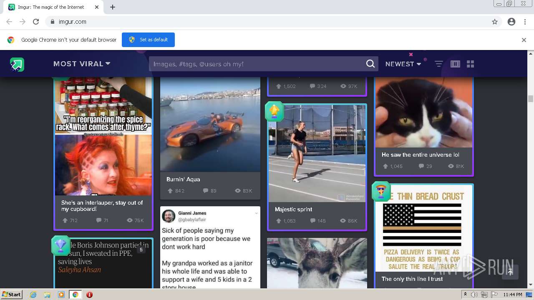This screenshot has width=534, height=300.
Task: Open He saw the entire universe lol title
Action: pyautogui.click(x=421, y=155)
